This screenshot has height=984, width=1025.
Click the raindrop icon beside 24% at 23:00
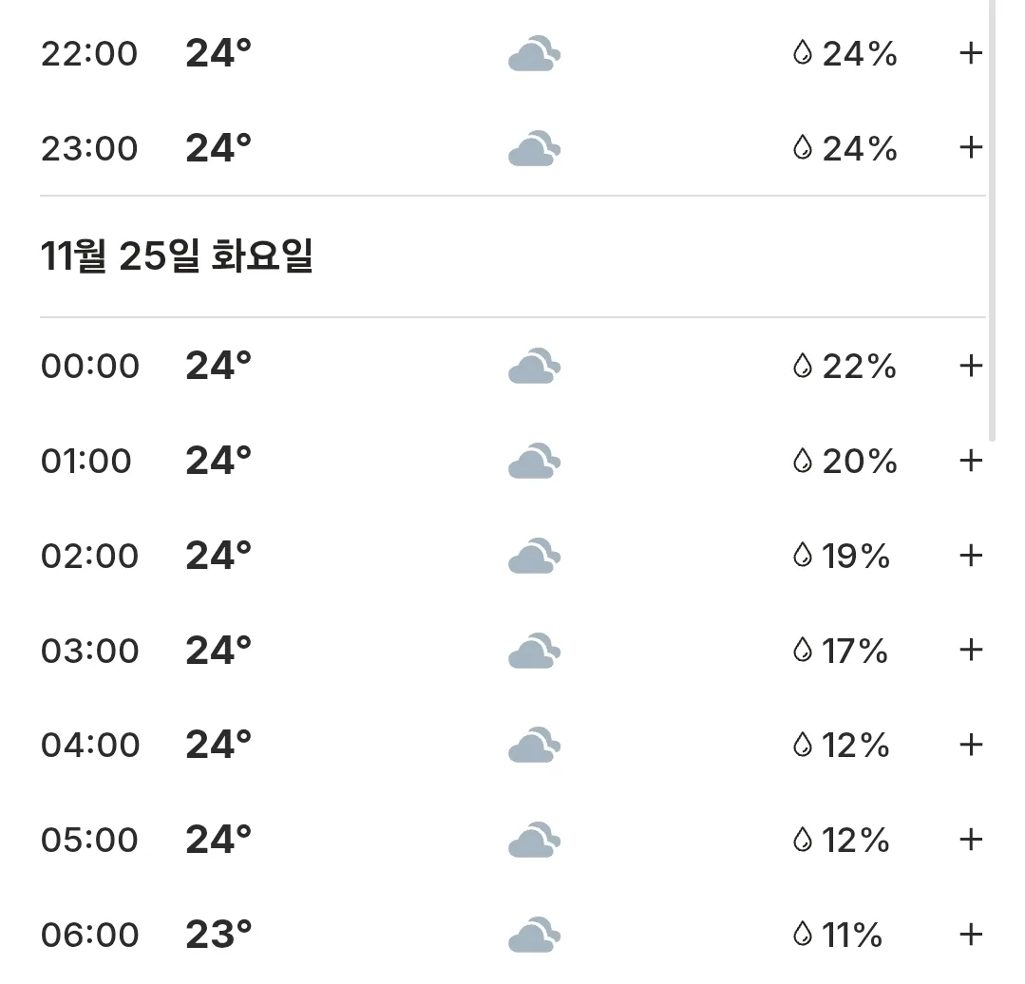(802, 147)
